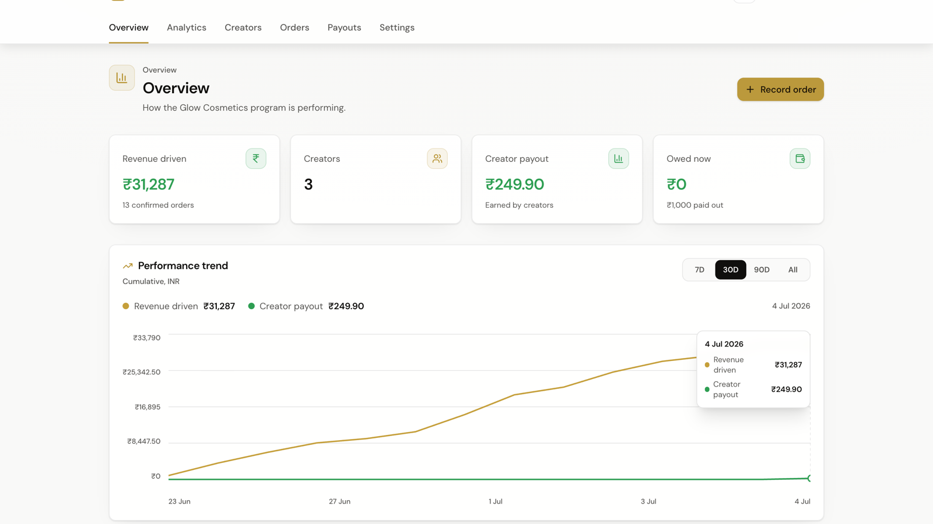Click the green Creator payout legend dot in chart header
The height and width of the screenshot is (524, 933).
(251, 306)
